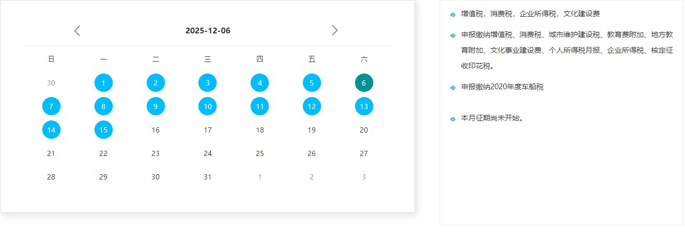Select grayed-out date 3 of next month
Screen dimensions: 685x240
364,177
